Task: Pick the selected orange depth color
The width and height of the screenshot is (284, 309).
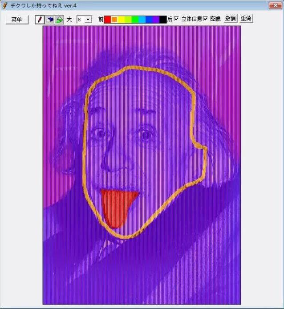Action: (114, 20)
